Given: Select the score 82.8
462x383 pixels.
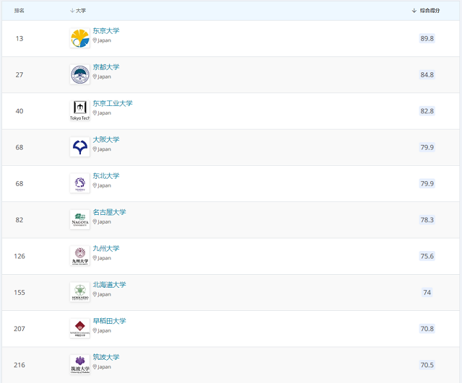Looking at the screenshot, I should (x=427, y=111).
